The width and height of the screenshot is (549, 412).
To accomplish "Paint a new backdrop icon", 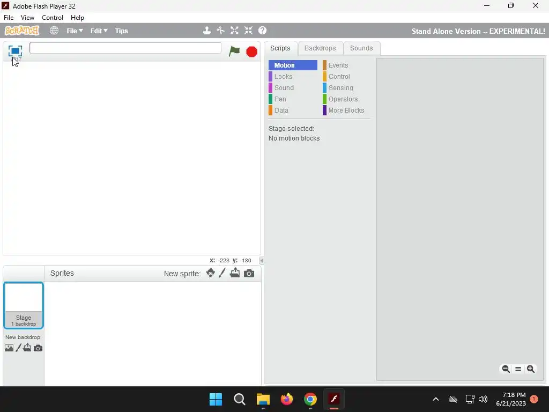I will coord(19,348).
